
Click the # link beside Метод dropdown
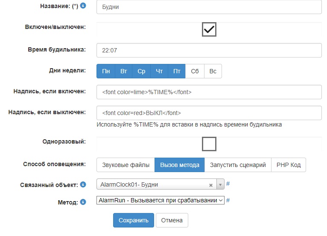228,200
